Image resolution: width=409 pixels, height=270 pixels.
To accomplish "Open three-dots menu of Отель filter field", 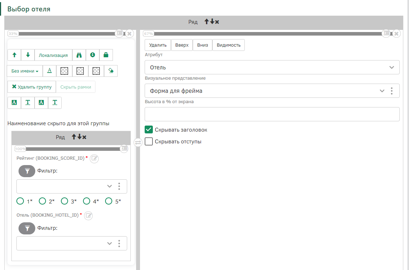I will coord(119,243).
